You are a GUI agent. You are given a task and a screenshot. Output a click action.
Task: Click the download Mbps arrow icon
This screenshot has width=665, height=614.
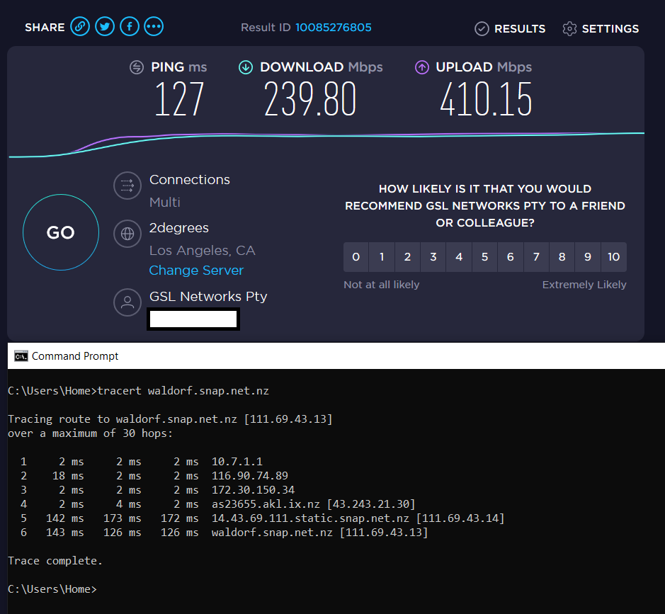click(246, 67)
